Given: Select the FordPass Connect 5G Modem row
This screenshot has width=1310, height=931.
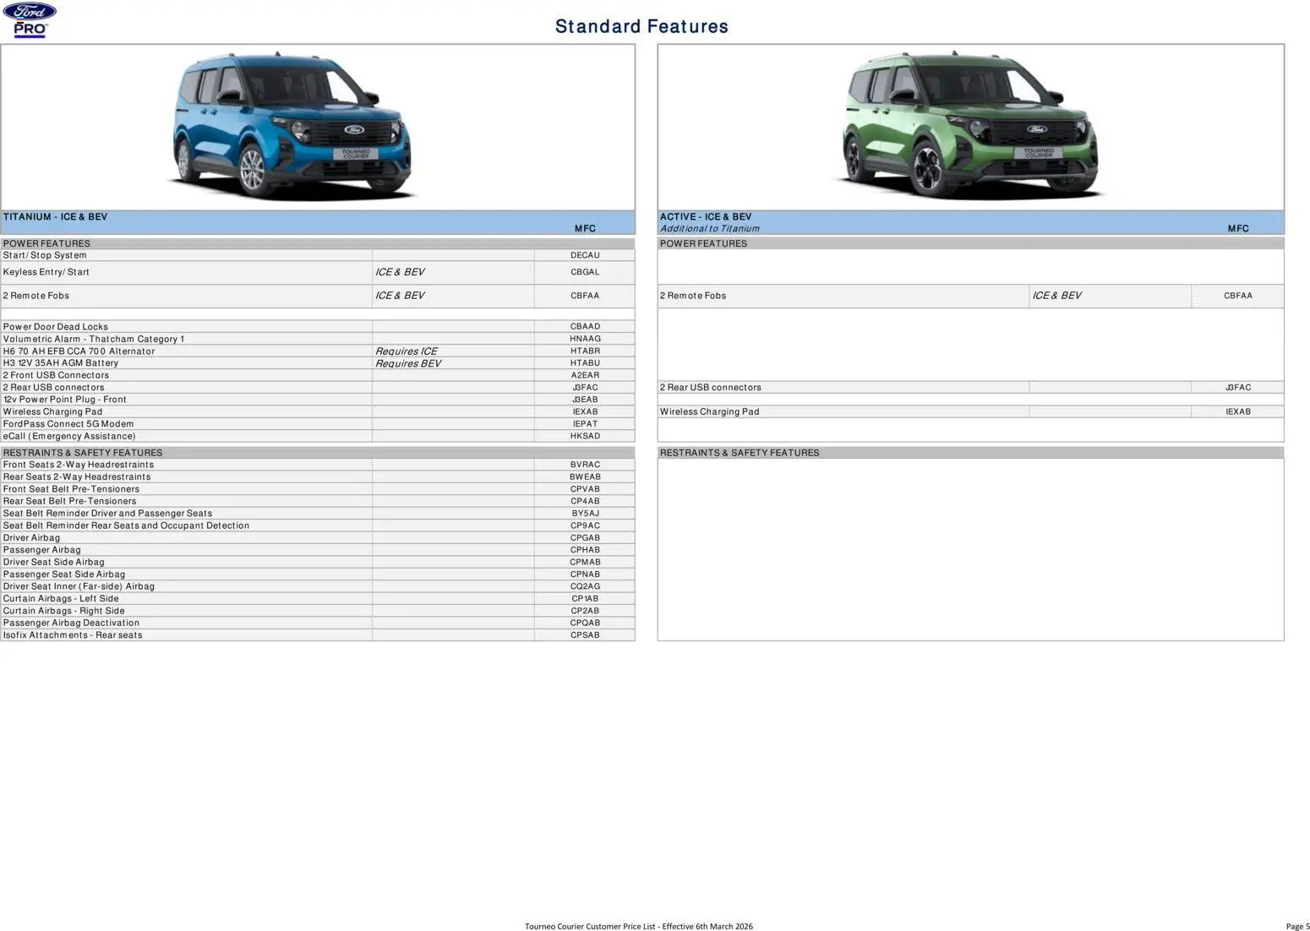Looking at the screenshot, I should point(68,424).
